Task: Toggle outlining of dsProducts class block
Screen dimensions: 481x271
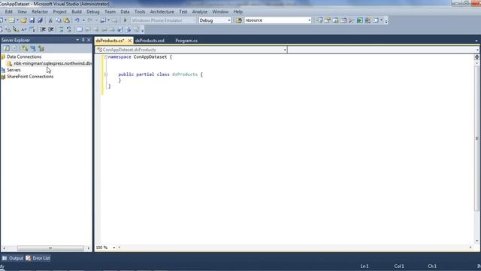Action: [105, 75]
